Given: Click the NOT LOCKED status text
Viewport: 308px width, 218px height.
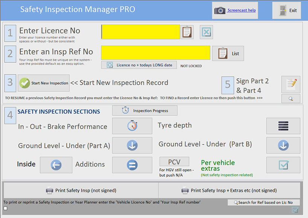Looking at the screenshot, I should (191, 66).
